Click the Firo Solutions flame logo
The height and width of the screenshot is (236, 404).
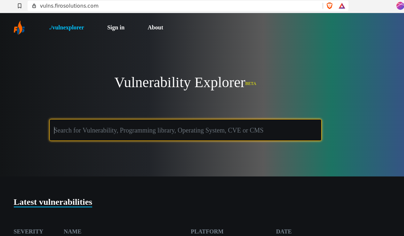tap(19, 28)
